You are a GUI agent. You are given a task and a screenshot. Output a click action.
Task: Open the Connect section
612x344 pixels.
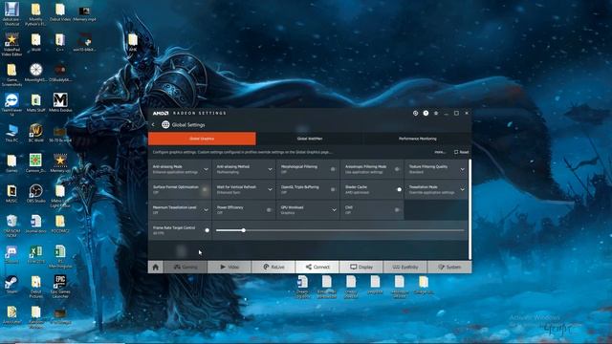click(x=317, y=268)
